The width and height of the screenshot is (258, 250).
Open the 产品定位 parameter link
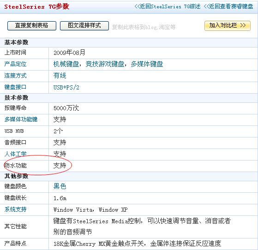coord(15,64)
